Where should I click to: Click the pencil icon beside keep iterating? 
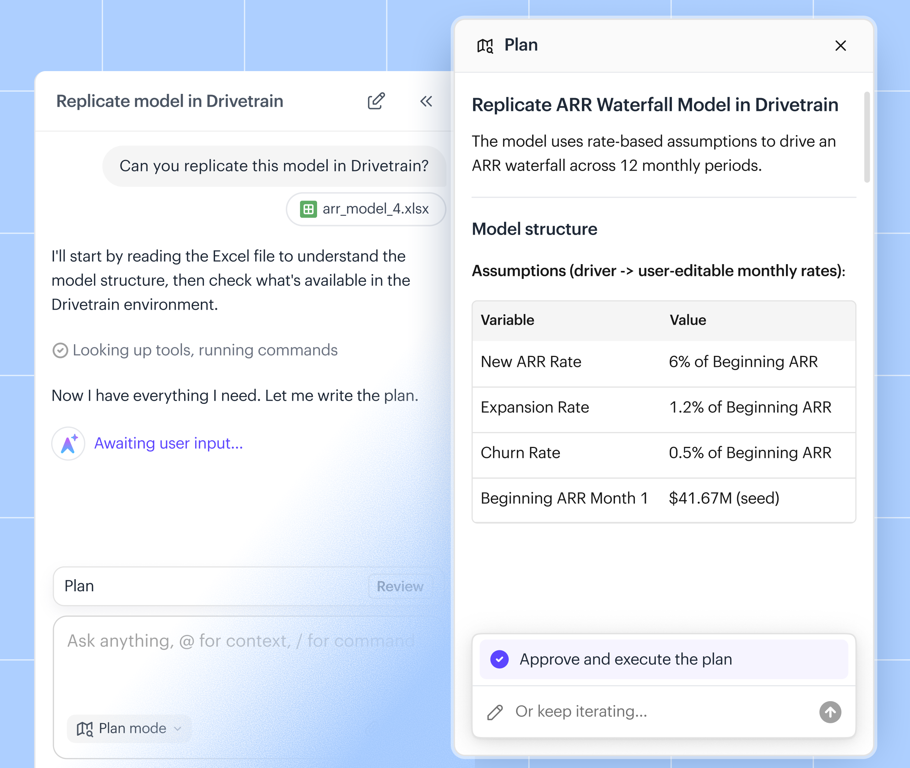[495, 712]
